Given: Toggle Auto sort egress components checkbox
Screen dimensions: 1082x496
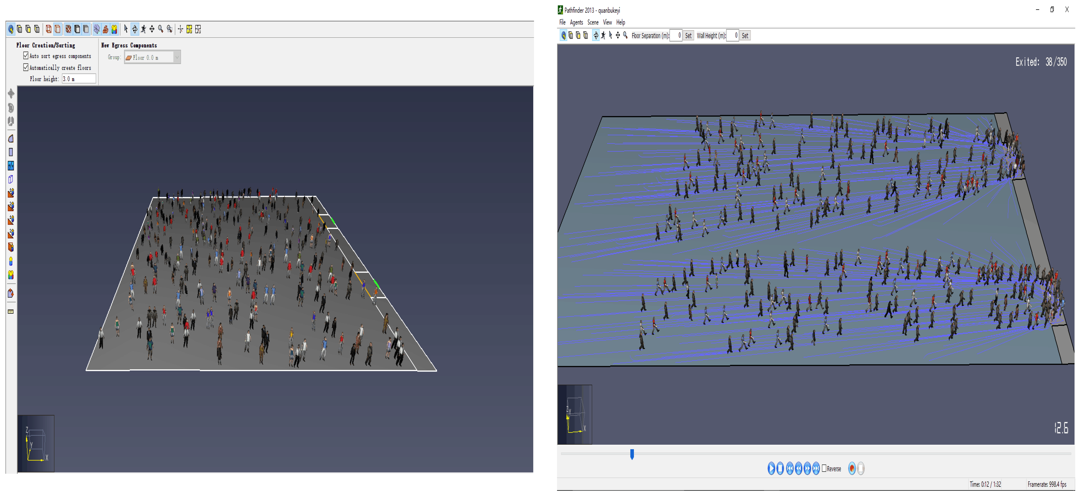Looking at the screenshot, I should pos(26,55).
